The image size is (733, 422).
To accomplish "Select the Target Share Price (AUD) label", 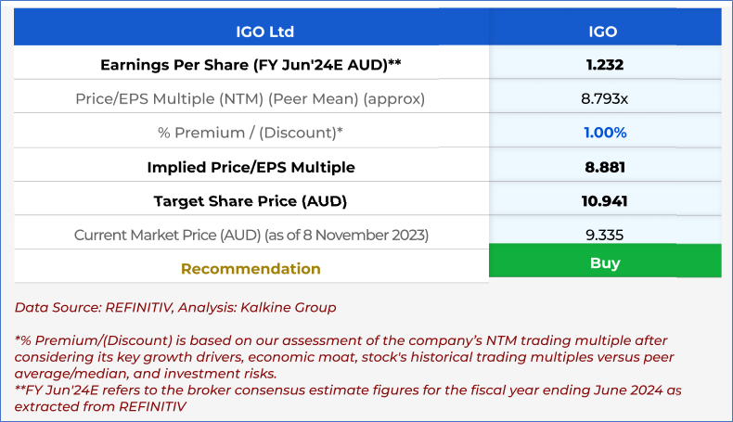I will tap(251, 200).
